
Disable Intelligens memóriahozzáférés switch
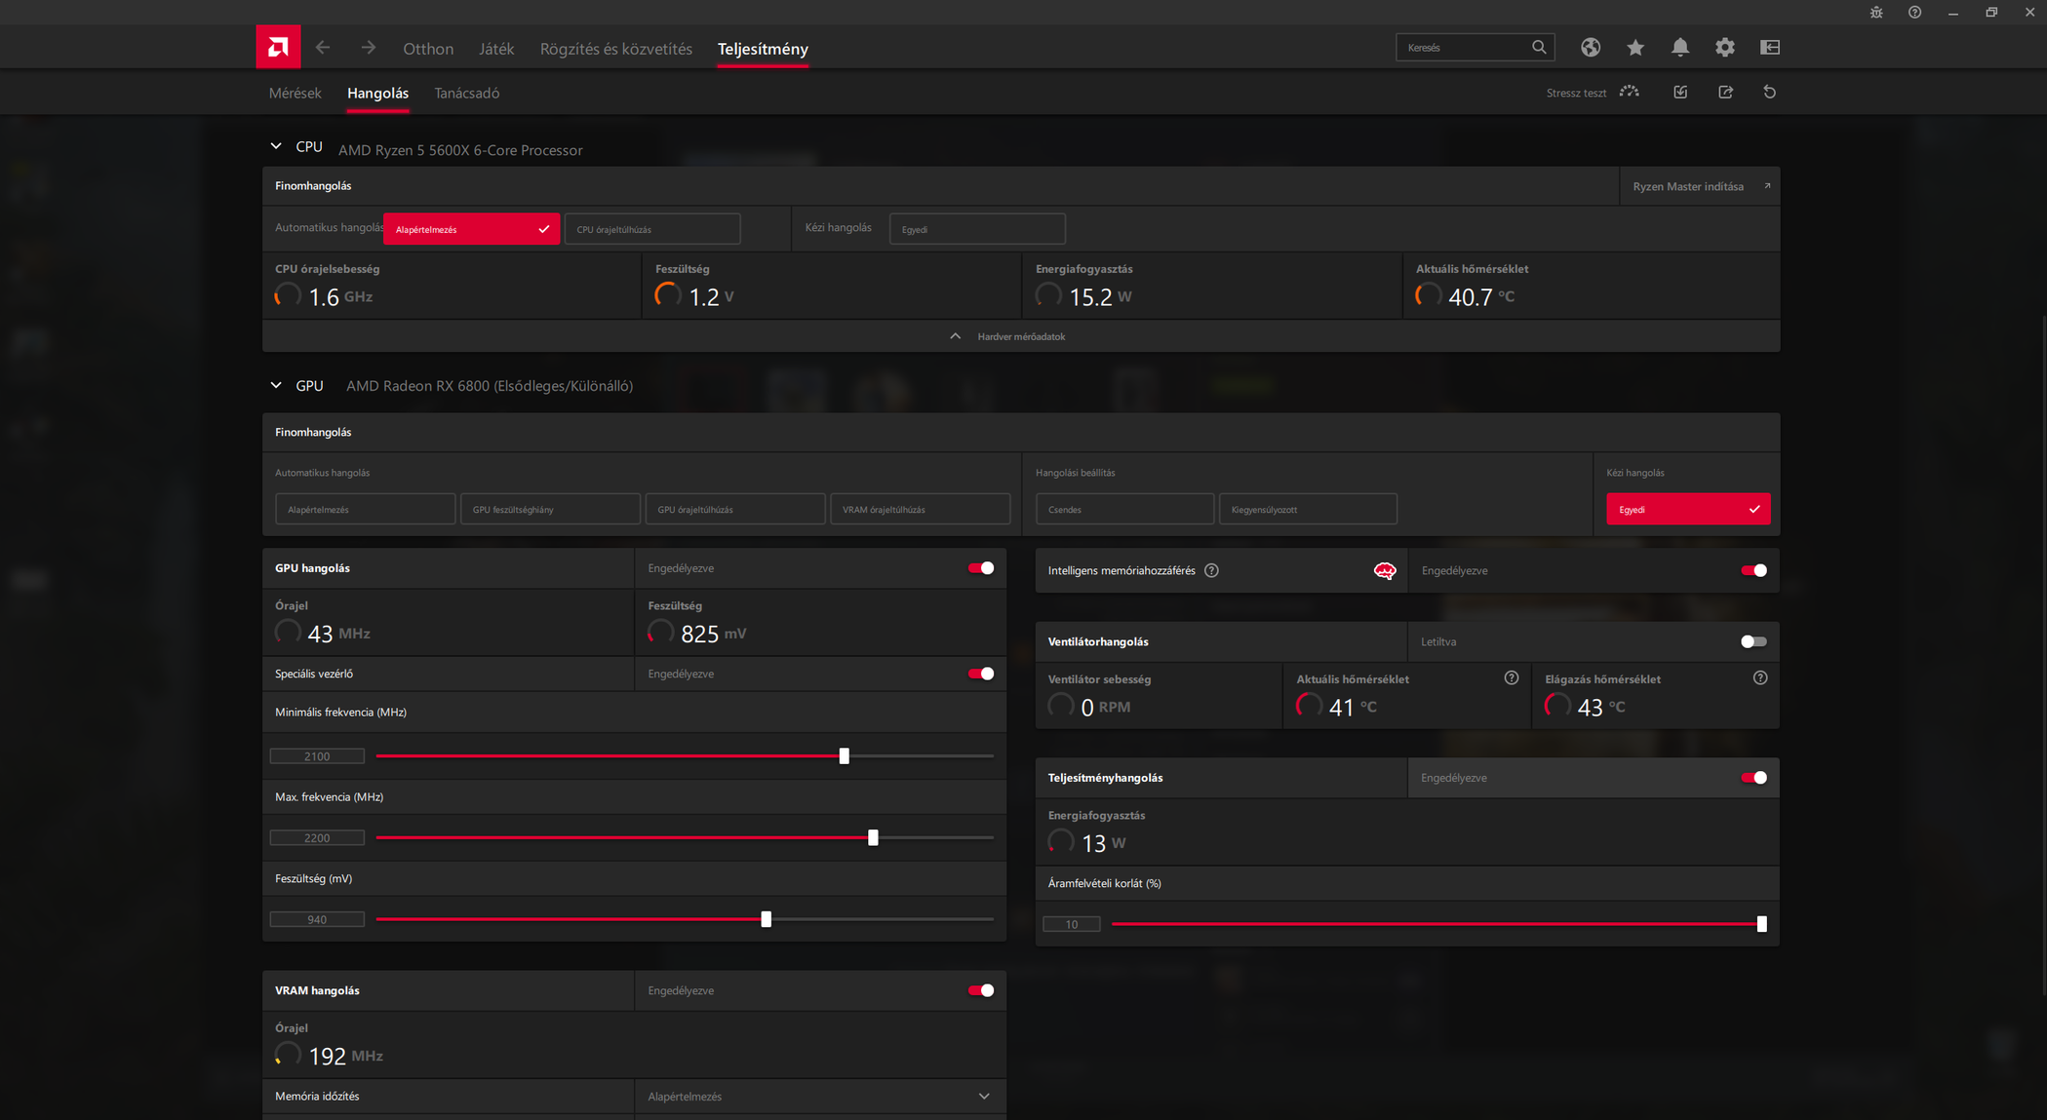pos(1753,570)
